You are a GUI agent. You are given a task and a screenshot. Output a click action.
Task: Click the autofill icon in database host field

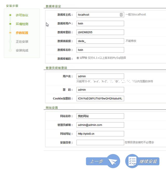pyautogui.click(x=121, y=15)
